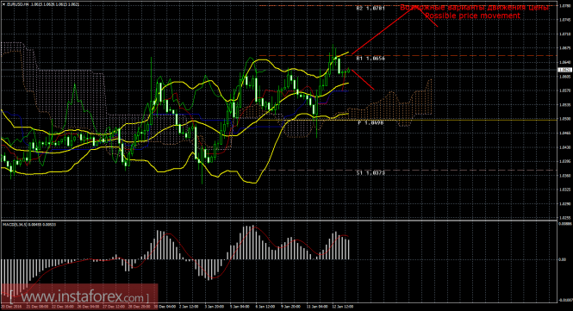Click the P 1.0498 pivot level label

tap(371, 123)
